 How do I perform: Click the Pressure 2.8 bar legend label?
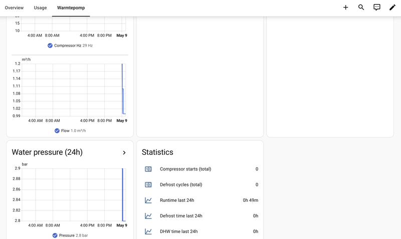(73, 235)
